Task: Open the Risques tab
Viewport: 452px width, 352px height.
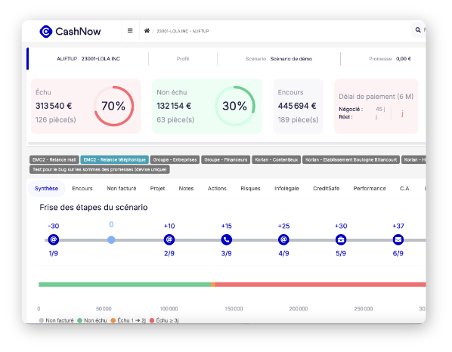Action: click(x=250, y=188)
